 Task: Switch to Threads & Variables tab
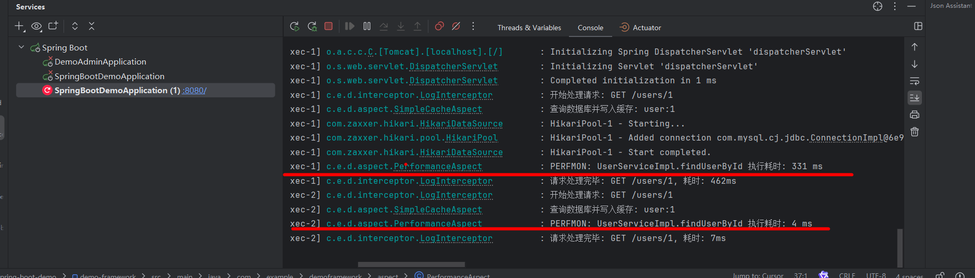click(529, 28)
